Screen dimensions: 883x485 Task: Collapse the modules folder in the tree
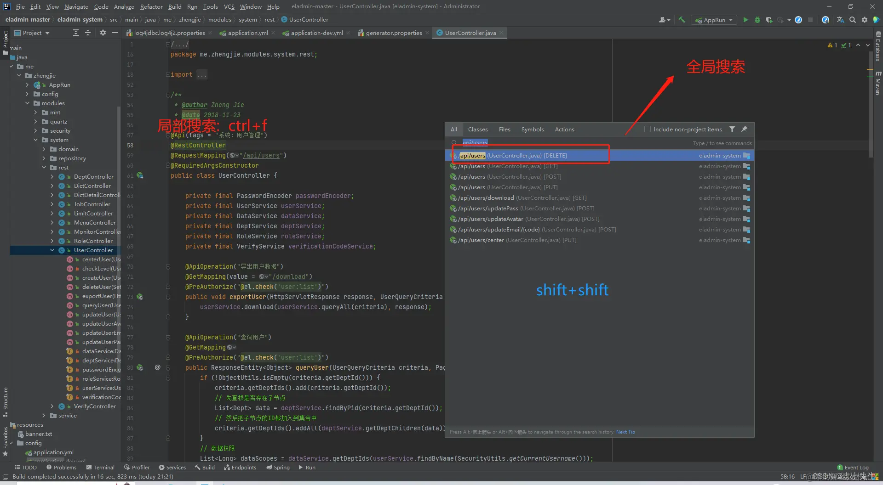tap(28, 103)
